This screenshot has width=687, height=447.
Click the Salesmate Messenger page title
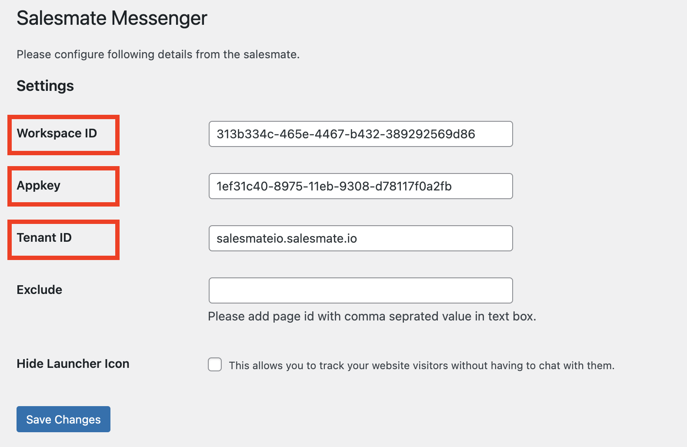click(112, 18)
